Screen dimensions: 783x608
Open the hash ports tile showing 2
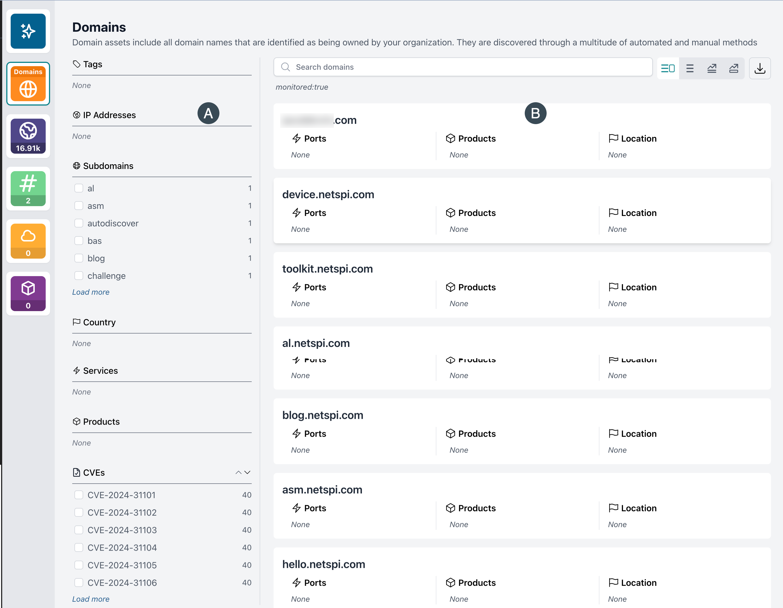[28, 188]
